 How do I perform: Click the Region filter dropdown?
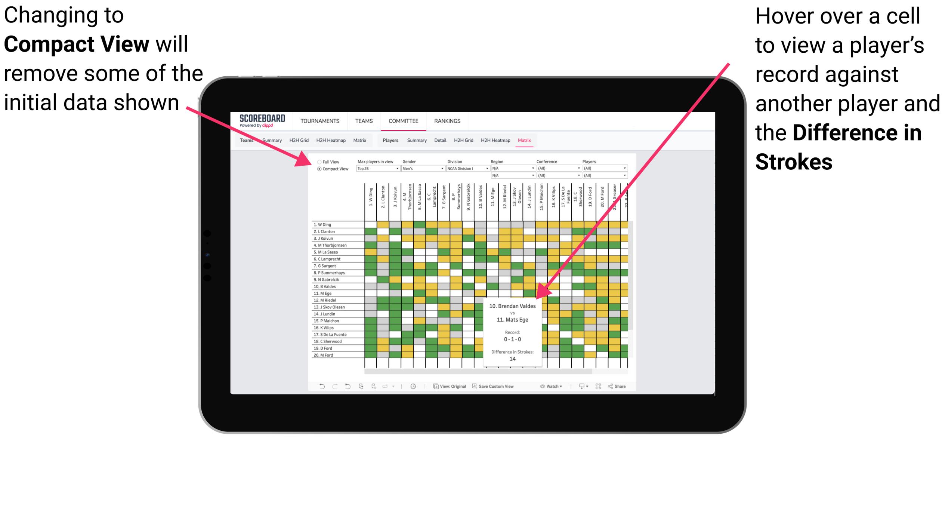click(512, 169)
